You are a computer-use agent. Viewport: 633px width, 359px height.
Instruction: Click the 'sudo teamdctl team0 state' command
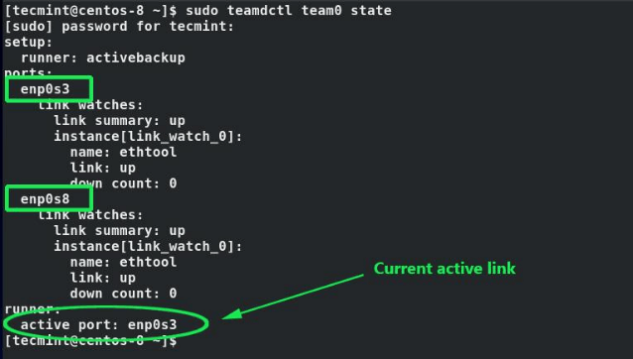(289, 10)
